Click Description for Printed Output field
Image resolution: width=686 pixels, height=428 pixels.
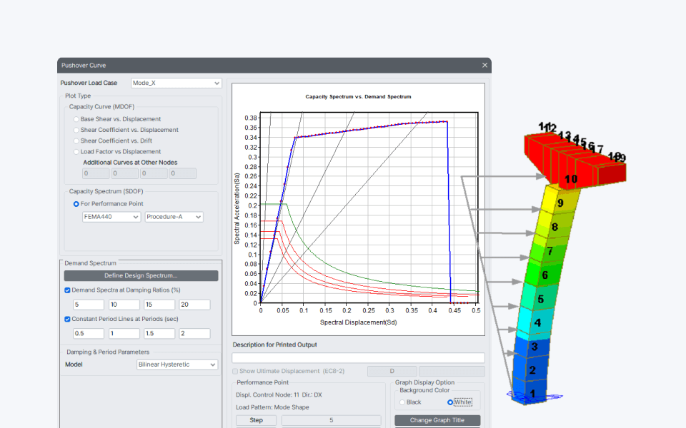click(358, 358)
